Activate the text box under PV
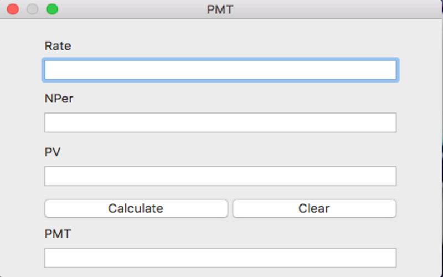443x277 pixels. (x=220, y=176)
